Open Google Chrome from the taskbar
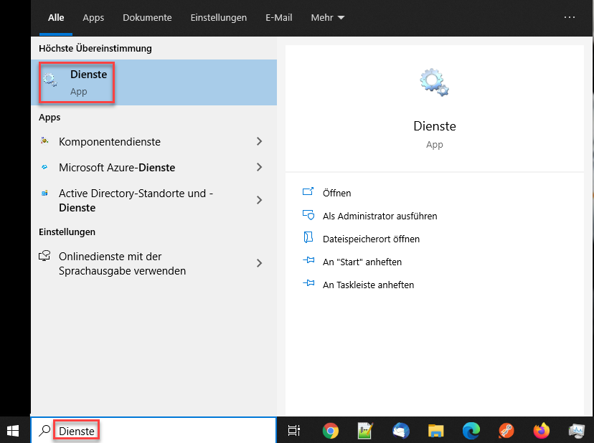 click(x=331, y=430)
